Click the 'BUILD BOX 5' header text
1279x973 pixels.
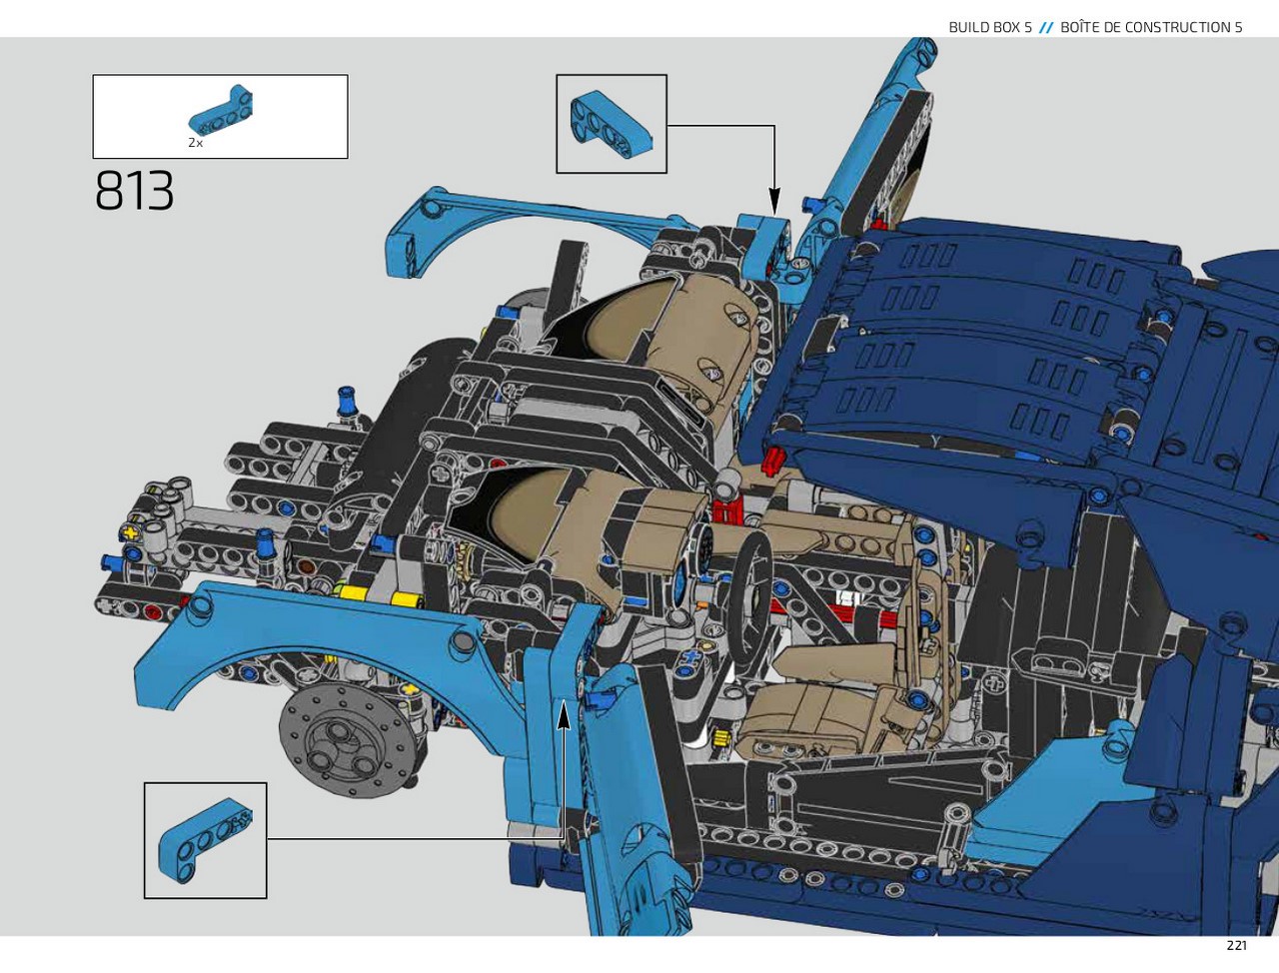click(990, 27)
